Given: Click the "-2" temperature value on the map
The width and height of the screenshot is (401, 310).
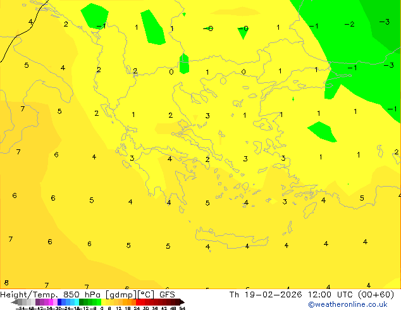Looking at the screenshot, I should pos(349,24).
